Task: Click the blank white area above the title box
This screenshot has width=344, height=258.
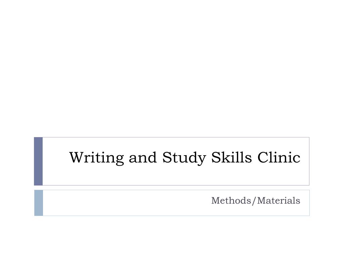Action: pos(172,69)
